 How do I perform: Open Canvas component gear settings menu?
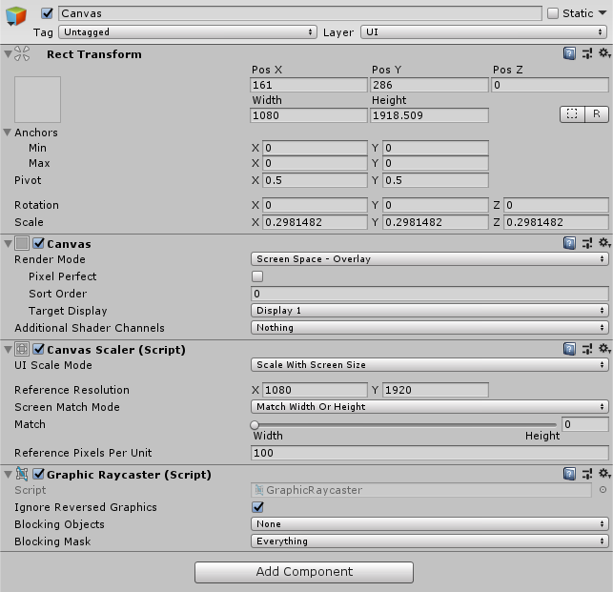tap(604, 243)
